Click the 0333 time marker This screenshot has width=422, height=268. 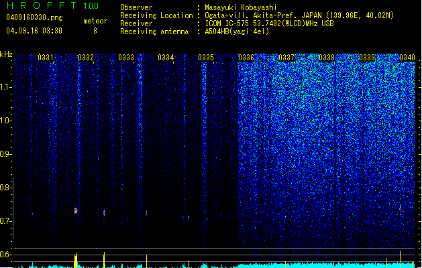pyautogui.click(x=126, y=58)
